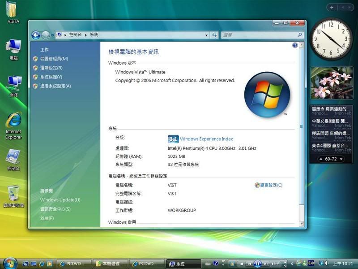Click the 系統 breadcrumb in address bar
The width and height of the screenshot is (358, 269).
click(94, 35)
